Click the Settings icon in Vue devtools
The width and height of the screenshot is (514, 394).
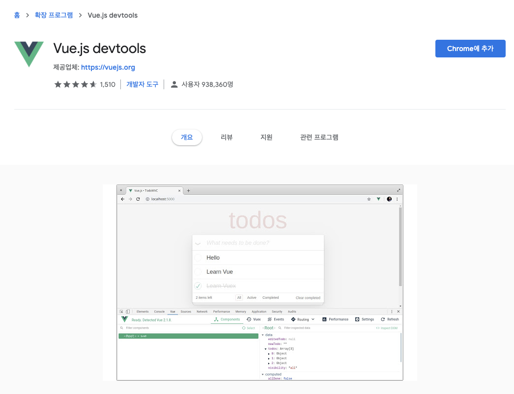point(357,319)
